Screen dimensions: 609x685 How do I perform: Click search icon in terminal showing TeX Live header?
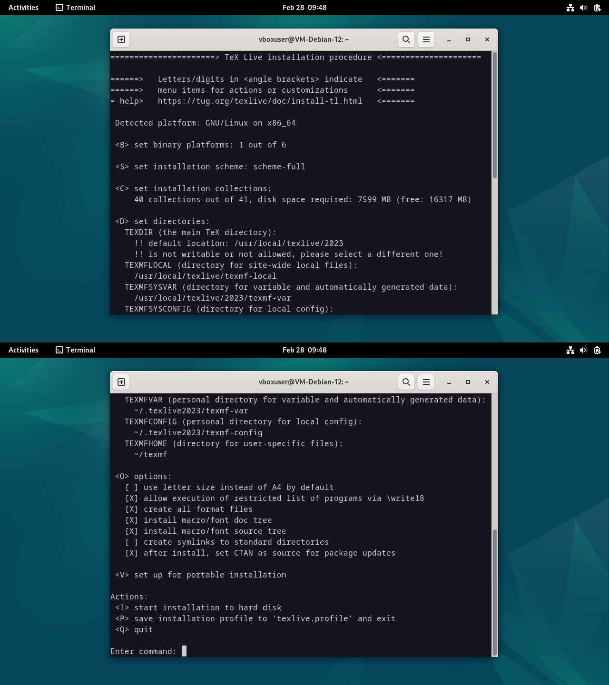[x=406, y=39]
